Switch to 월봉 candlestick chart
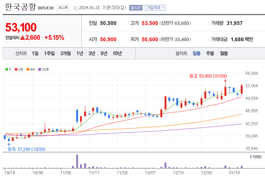The image size is (265, 181). tap(224, 53)
